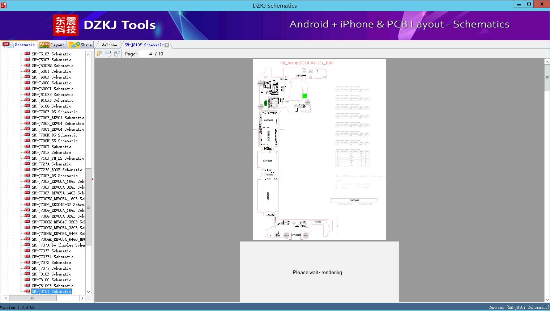This screenshot has width=550, height=311.
Task: Open SM-J730F_REV05A_32GB schematic entry
Action: (x=59, y=187)
